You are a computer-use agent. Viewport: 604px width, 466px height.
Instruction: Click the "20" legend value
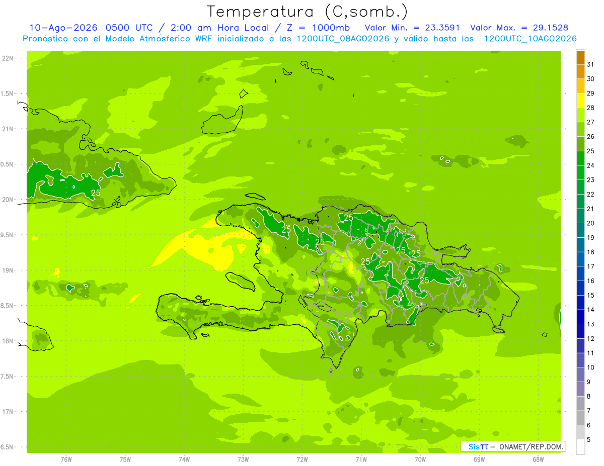591,223
